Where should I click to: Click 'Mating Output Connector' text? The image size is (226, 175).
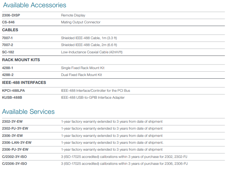(x=81, y=22)
